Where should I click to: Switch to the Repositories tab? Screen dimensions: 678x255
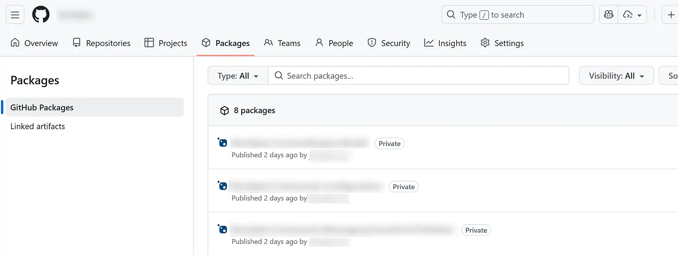click(101, 43)
